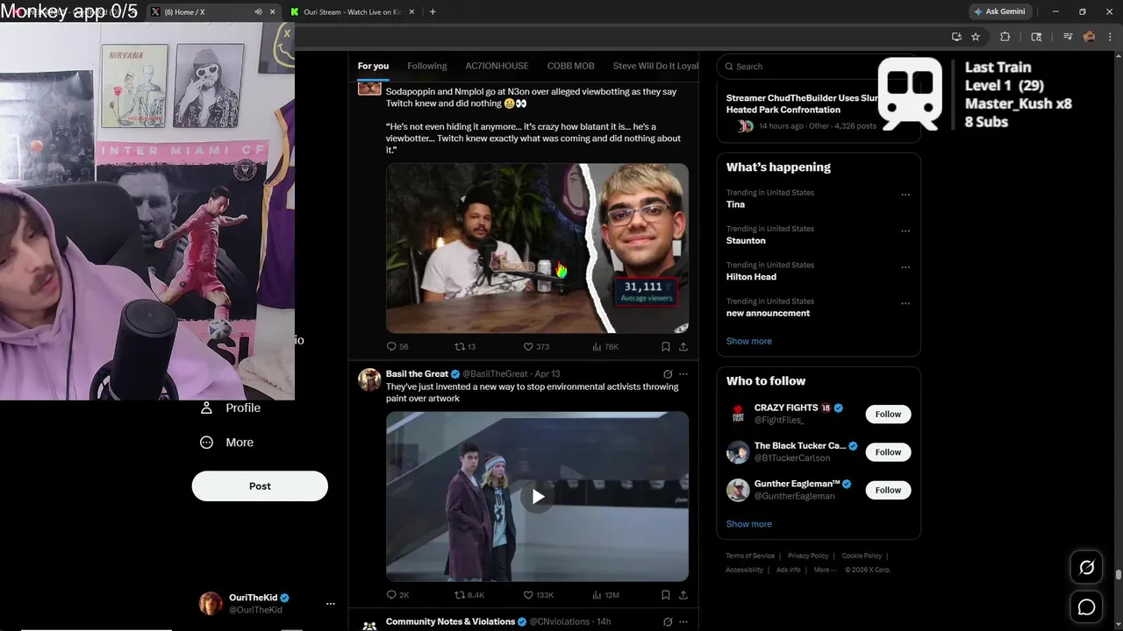Like the Sodapoppin N3on post

pos(536,346)
